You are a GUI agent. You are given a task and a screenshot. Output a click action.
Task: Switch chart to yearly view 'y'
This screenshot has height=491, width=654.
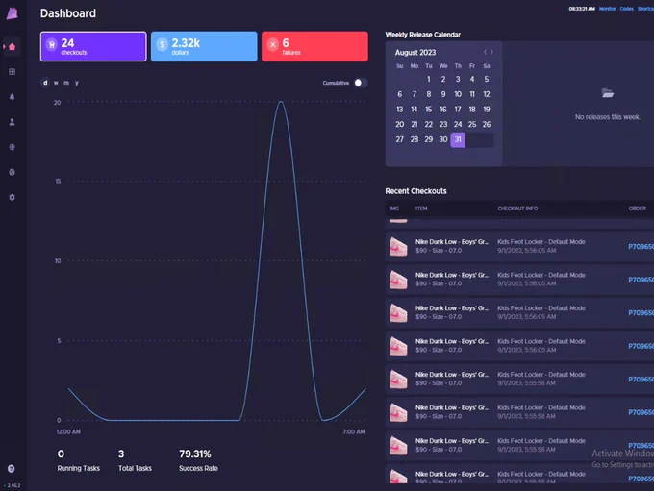[x=77, y=83]
